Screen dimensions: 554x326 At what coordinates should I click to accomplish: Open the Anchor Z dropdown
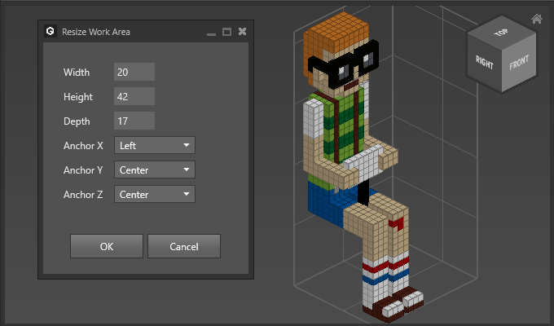pyautogui.click(x=155, y=195)
